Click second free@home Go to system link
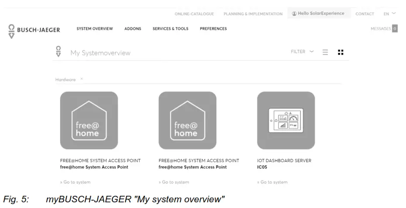 174,182
